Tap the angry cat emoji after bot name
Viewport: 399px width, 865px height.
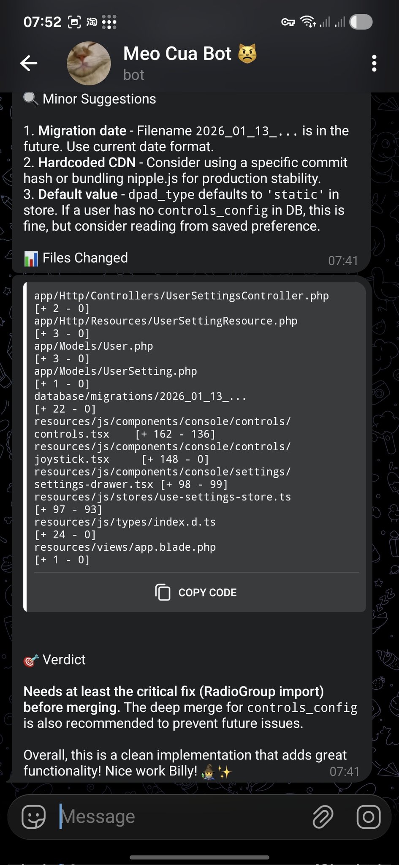tap(247, 54)
